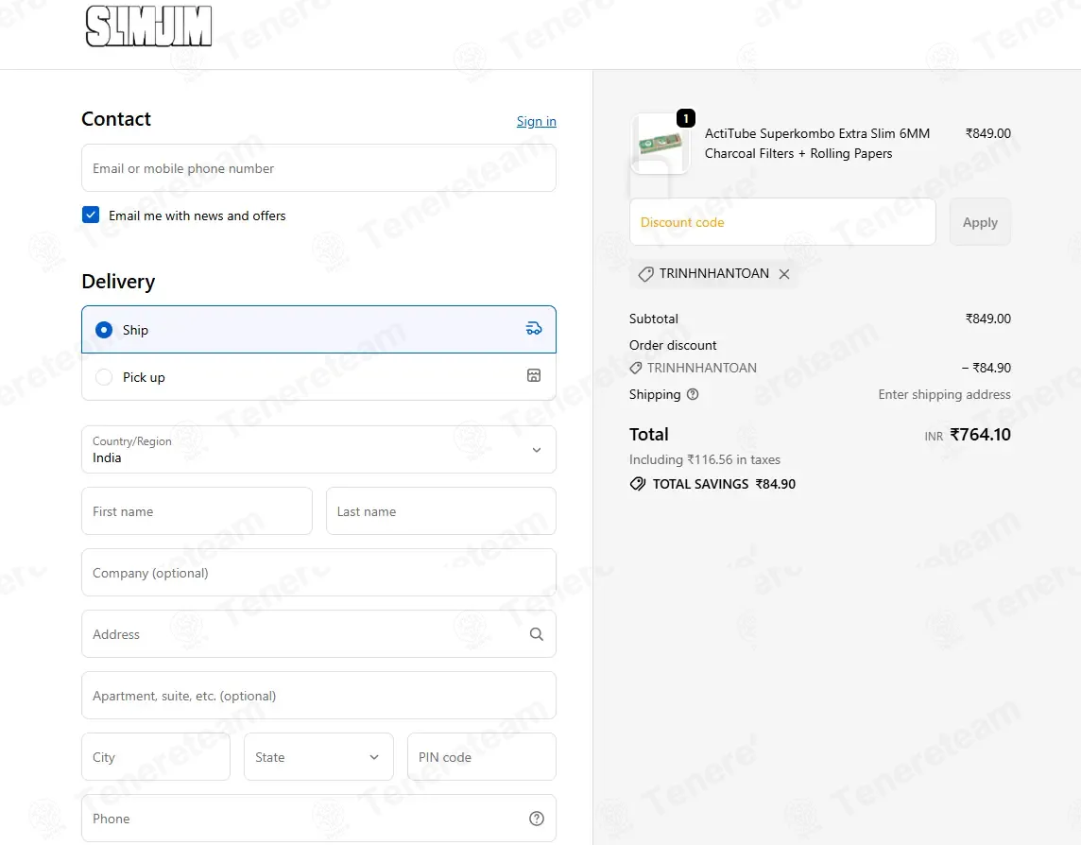Click the Contact section heading
The width and height of the screenshot is (1081, 845).
(x=116, y=119)
